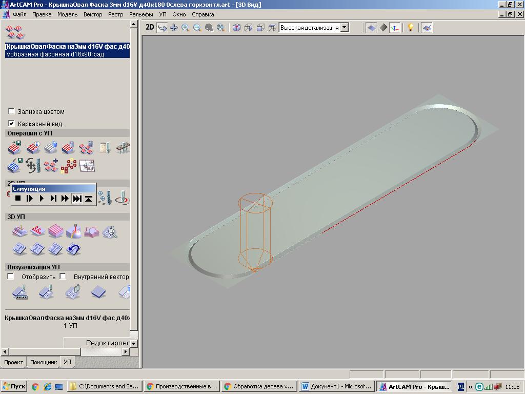Click the delete toolpath trash icon

[x=50, y=148]
